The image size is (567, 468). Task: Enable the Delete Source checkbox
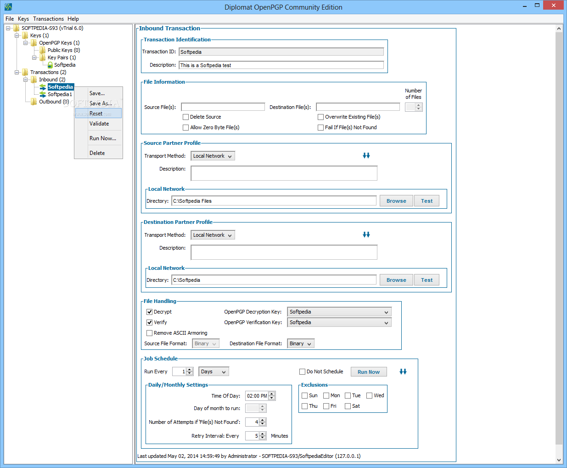pos(185,117)
